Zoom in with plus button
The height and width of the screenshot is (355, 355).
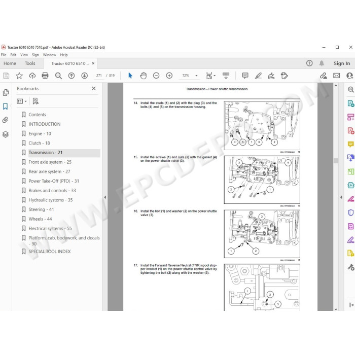point(169,76)
